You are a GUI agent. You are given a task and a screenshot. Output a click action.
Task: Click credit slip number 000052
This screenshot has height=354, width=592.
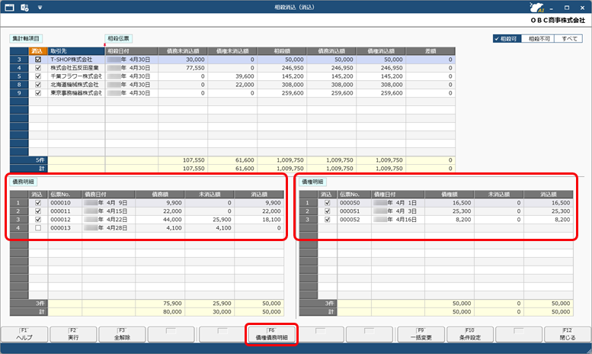354,220
